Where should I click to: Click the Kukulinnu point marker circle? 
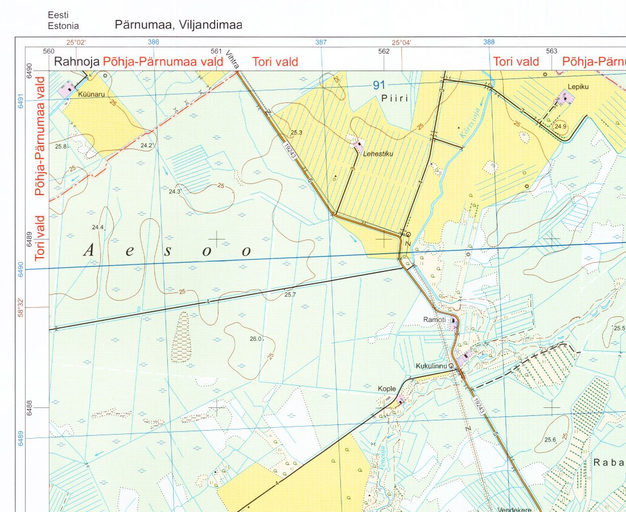coord(451,366)
